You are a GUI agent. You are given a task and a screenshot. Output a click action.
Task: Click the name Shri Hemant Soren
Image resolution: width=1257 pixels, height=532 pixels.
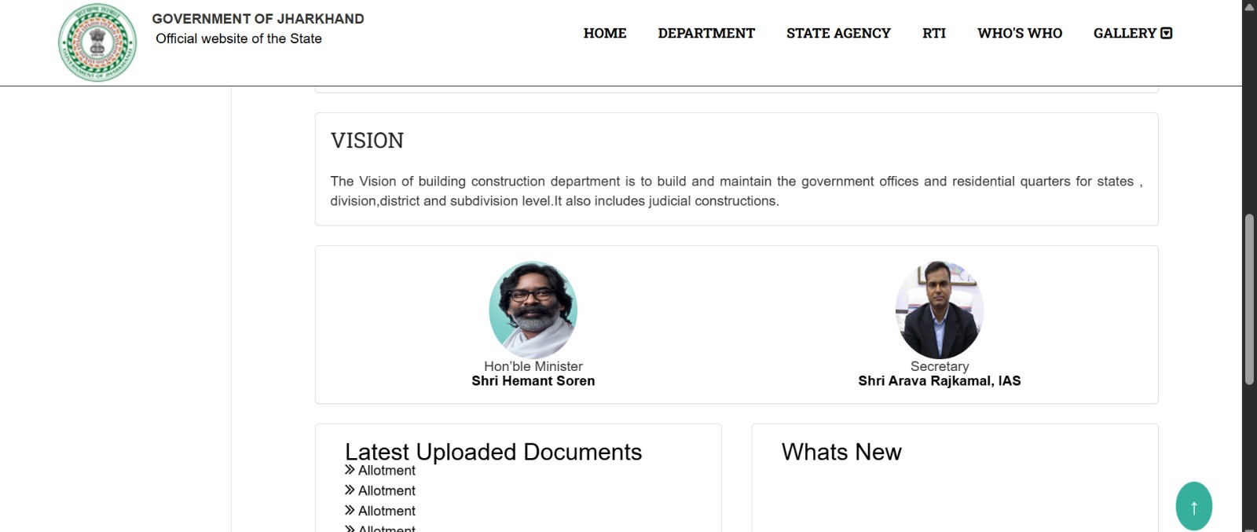pos(533,381)
